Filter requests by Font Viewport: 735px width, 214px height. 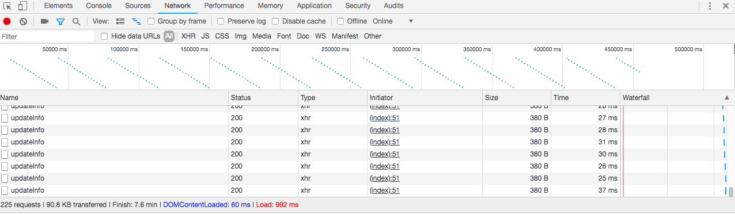(284, 36)
